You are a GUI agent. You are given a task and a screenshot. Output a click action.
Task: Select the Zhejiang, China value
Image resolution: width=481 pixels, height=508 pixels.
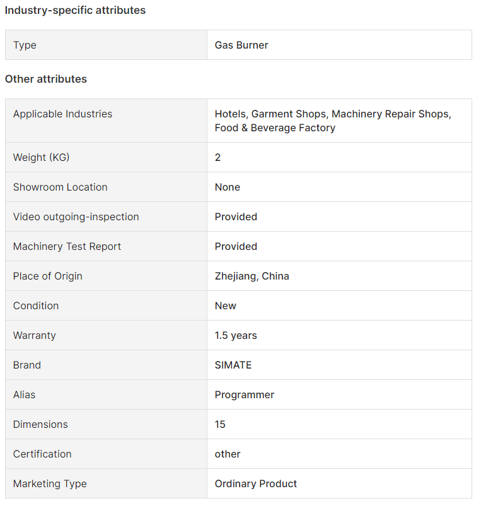pyautogui.click(x=252, y=276)
